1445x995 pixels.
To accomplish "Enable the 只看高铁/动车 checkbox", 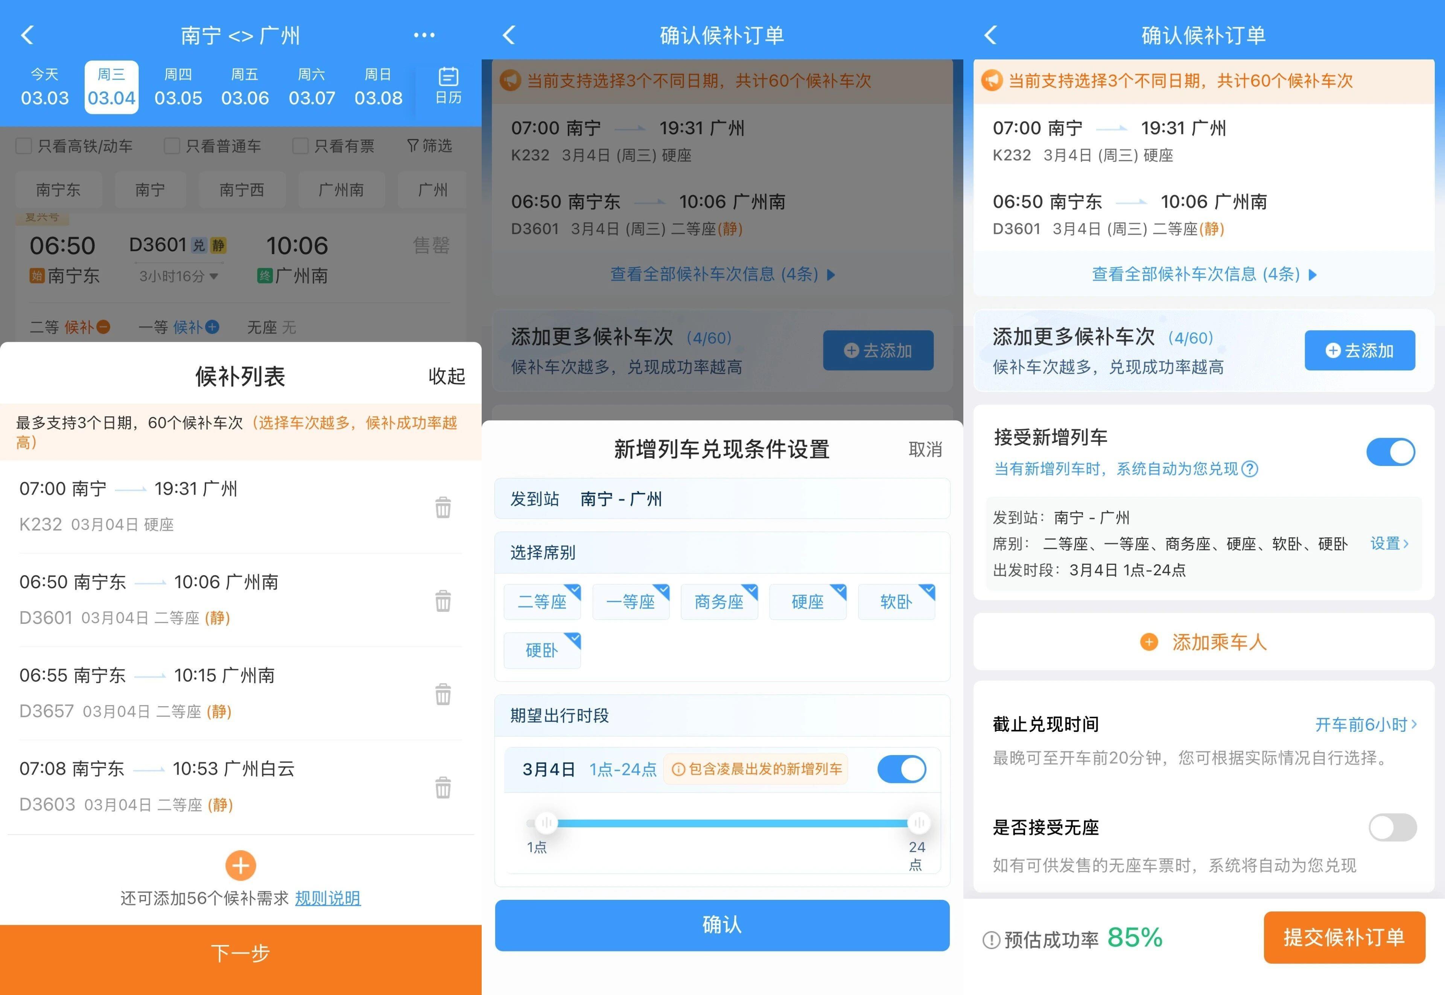I will point(24,145).
